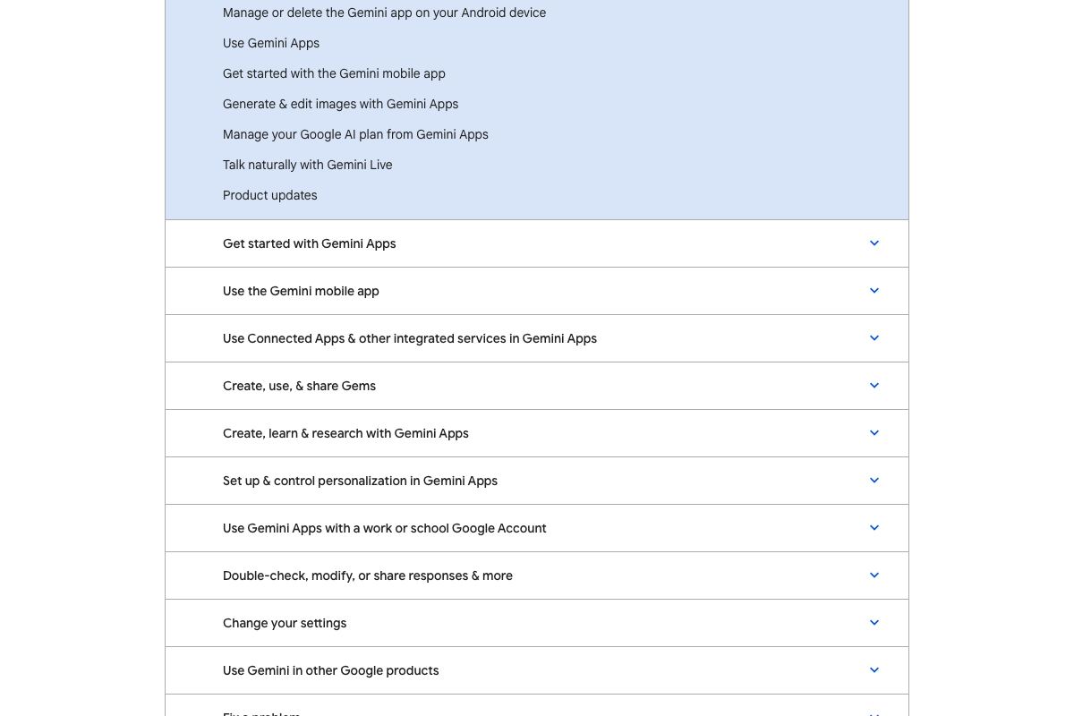Click the chevron on "Double-check, modify, or share responses"

pos(874,575)
